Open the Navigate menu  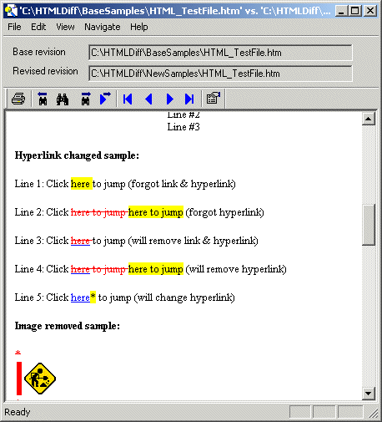click(x=103, y=27)
